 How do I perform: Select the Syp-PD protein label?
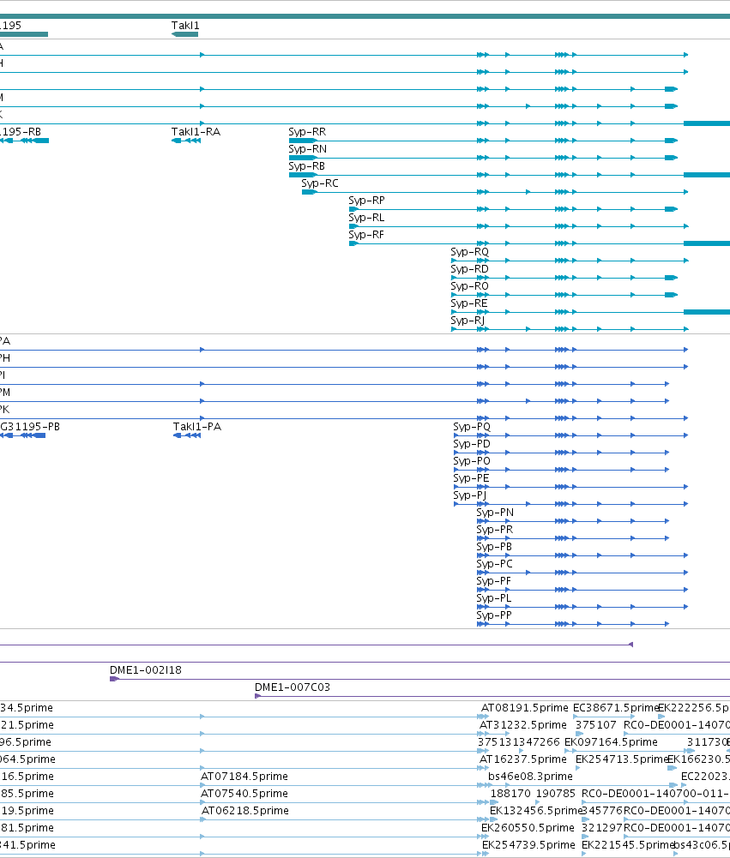click(472, 444)
